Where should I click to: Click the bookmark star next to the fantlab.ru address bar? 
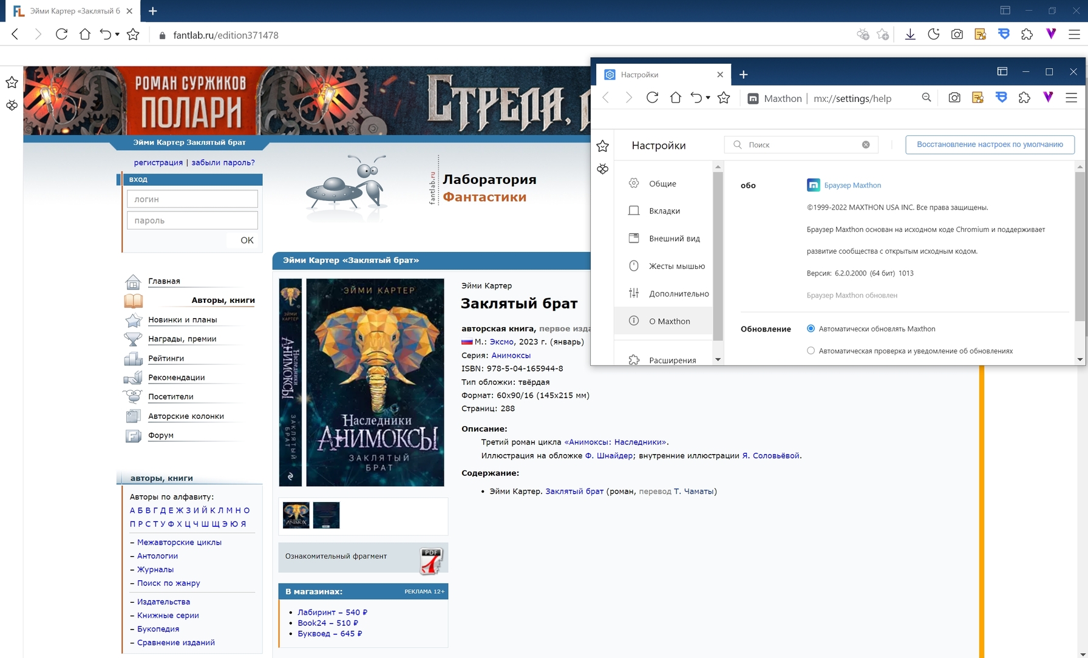pos(133,35)
